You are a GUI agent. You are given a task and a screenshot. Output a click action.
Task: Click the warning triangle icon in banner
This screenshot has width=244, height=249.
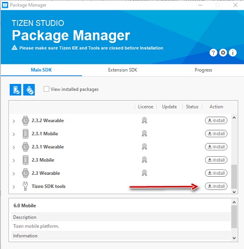point(15,47)
